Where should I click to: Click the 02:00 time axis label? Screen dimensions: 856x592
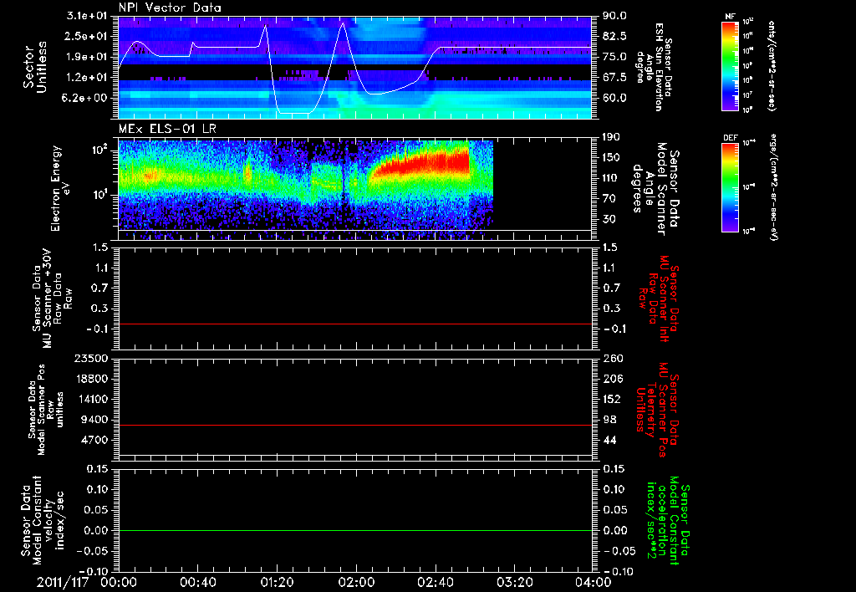(x=355, y=581)
